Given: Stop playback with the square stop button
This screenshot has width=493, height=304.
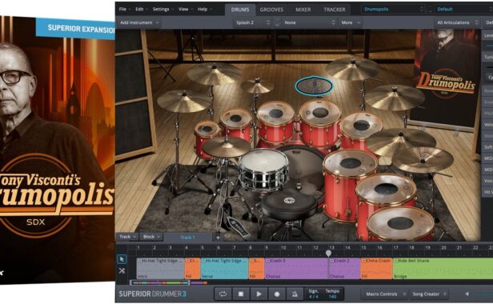Looking at the screenshot, I should click(x=241, y=294).
